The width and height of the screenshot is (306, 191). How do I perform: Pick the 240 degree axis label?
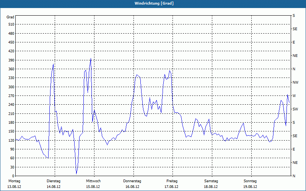pyautogui.click(x=11, y=105)
